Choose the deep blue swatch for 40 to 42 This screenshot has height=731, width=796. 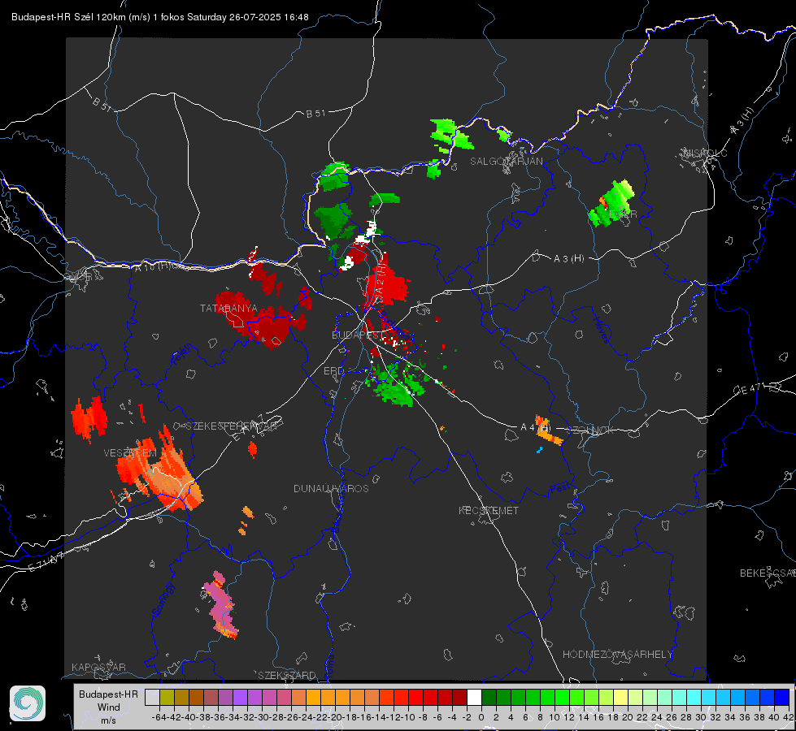pos(782,697)
